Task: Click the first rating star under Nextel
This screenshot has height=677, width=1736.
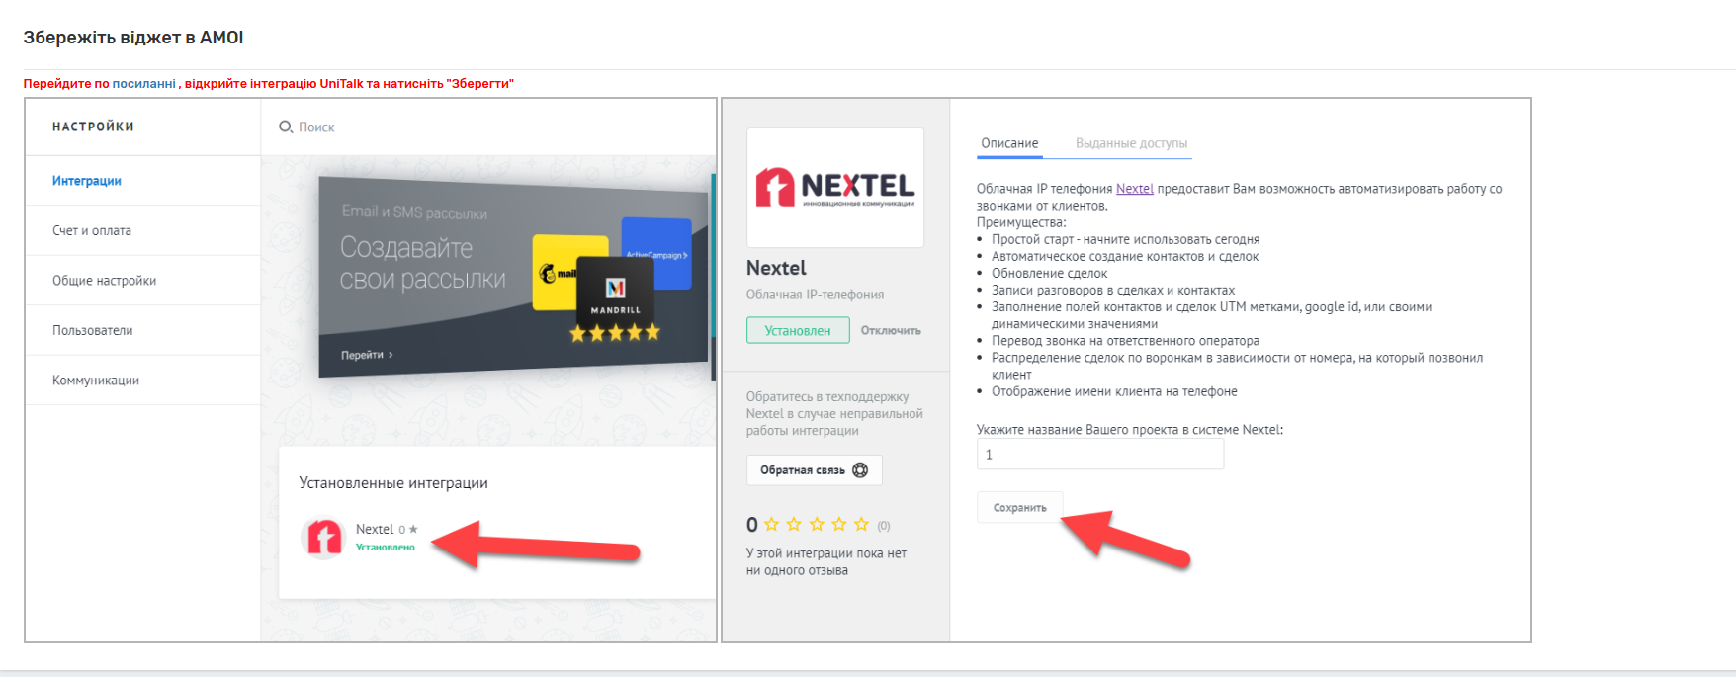Action: pos(772,525)
